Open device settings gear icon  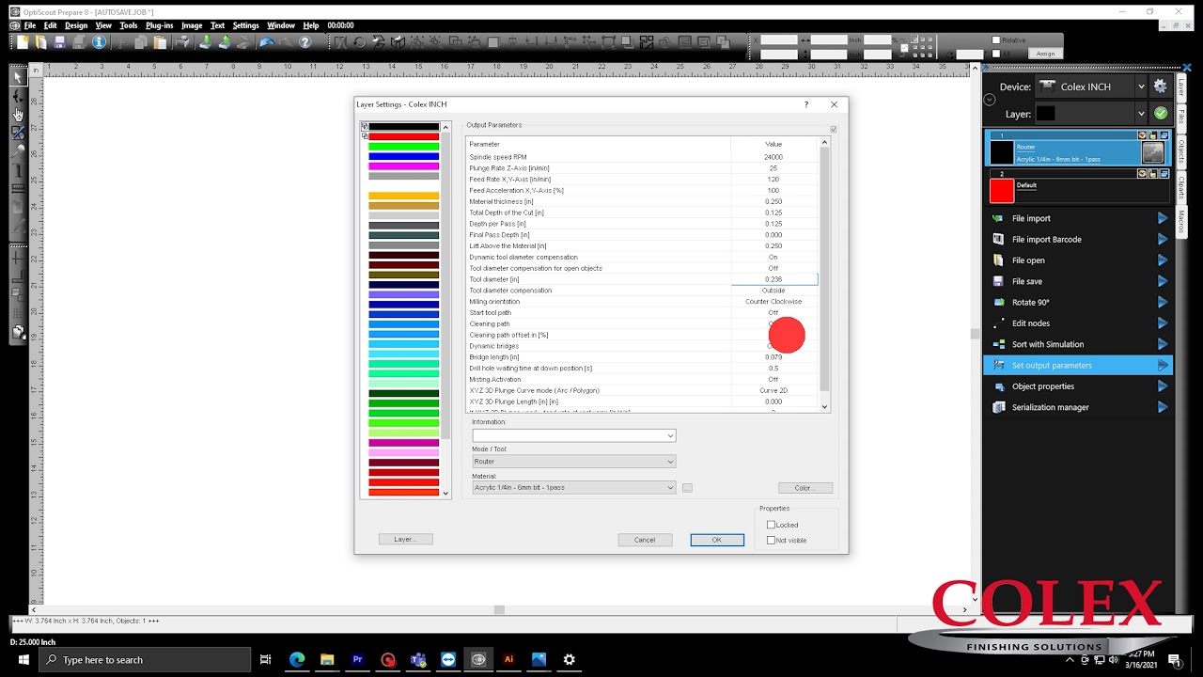coord(1161,86)
